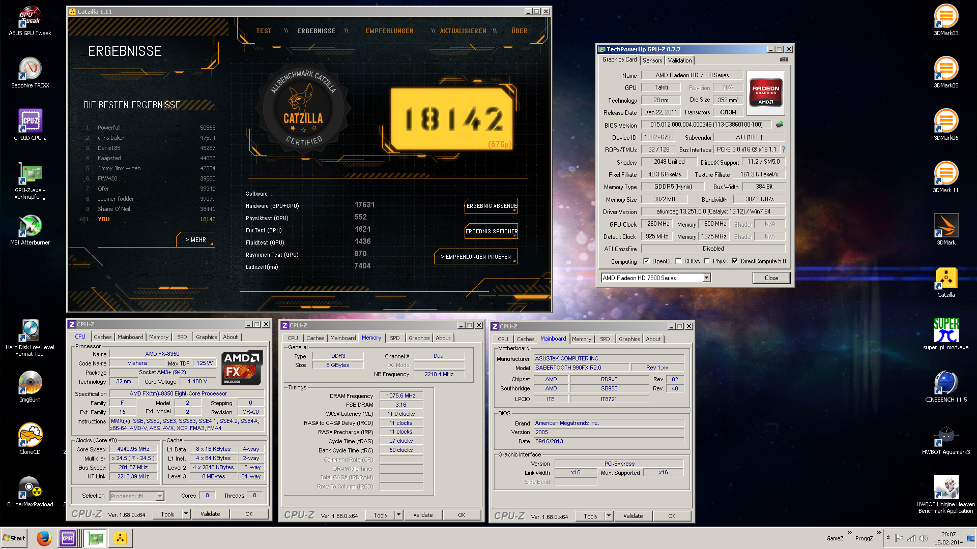Launch MSI Afterburner desktop icon
The width and height of the screenshot is (977, 549).
pos(30,230)
